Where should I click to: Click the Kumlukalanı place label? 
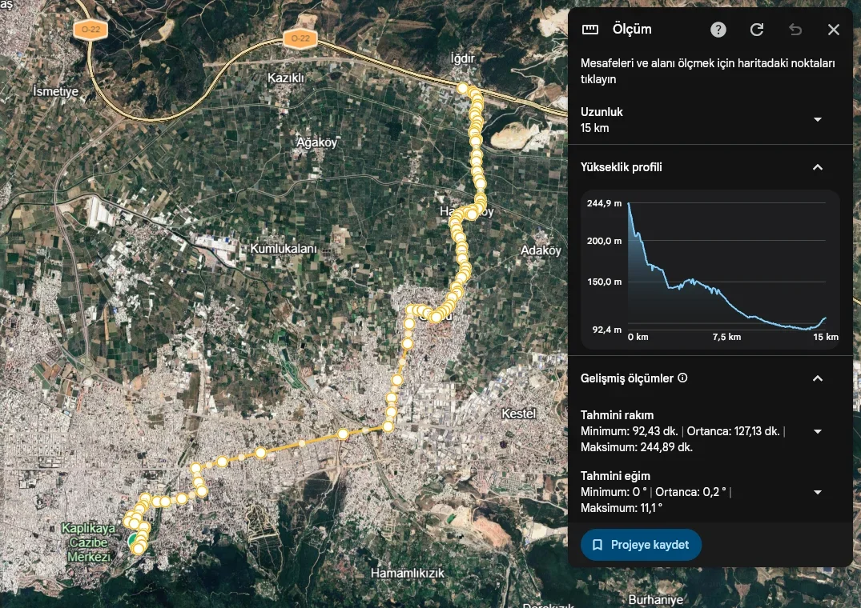[284, 248]
